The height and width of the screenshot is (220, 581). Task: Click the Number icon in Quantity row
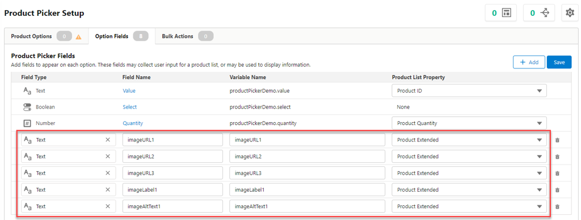(x=27, y=123)
